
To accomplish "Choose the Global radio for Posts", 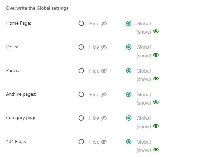I will coord(129,47).
